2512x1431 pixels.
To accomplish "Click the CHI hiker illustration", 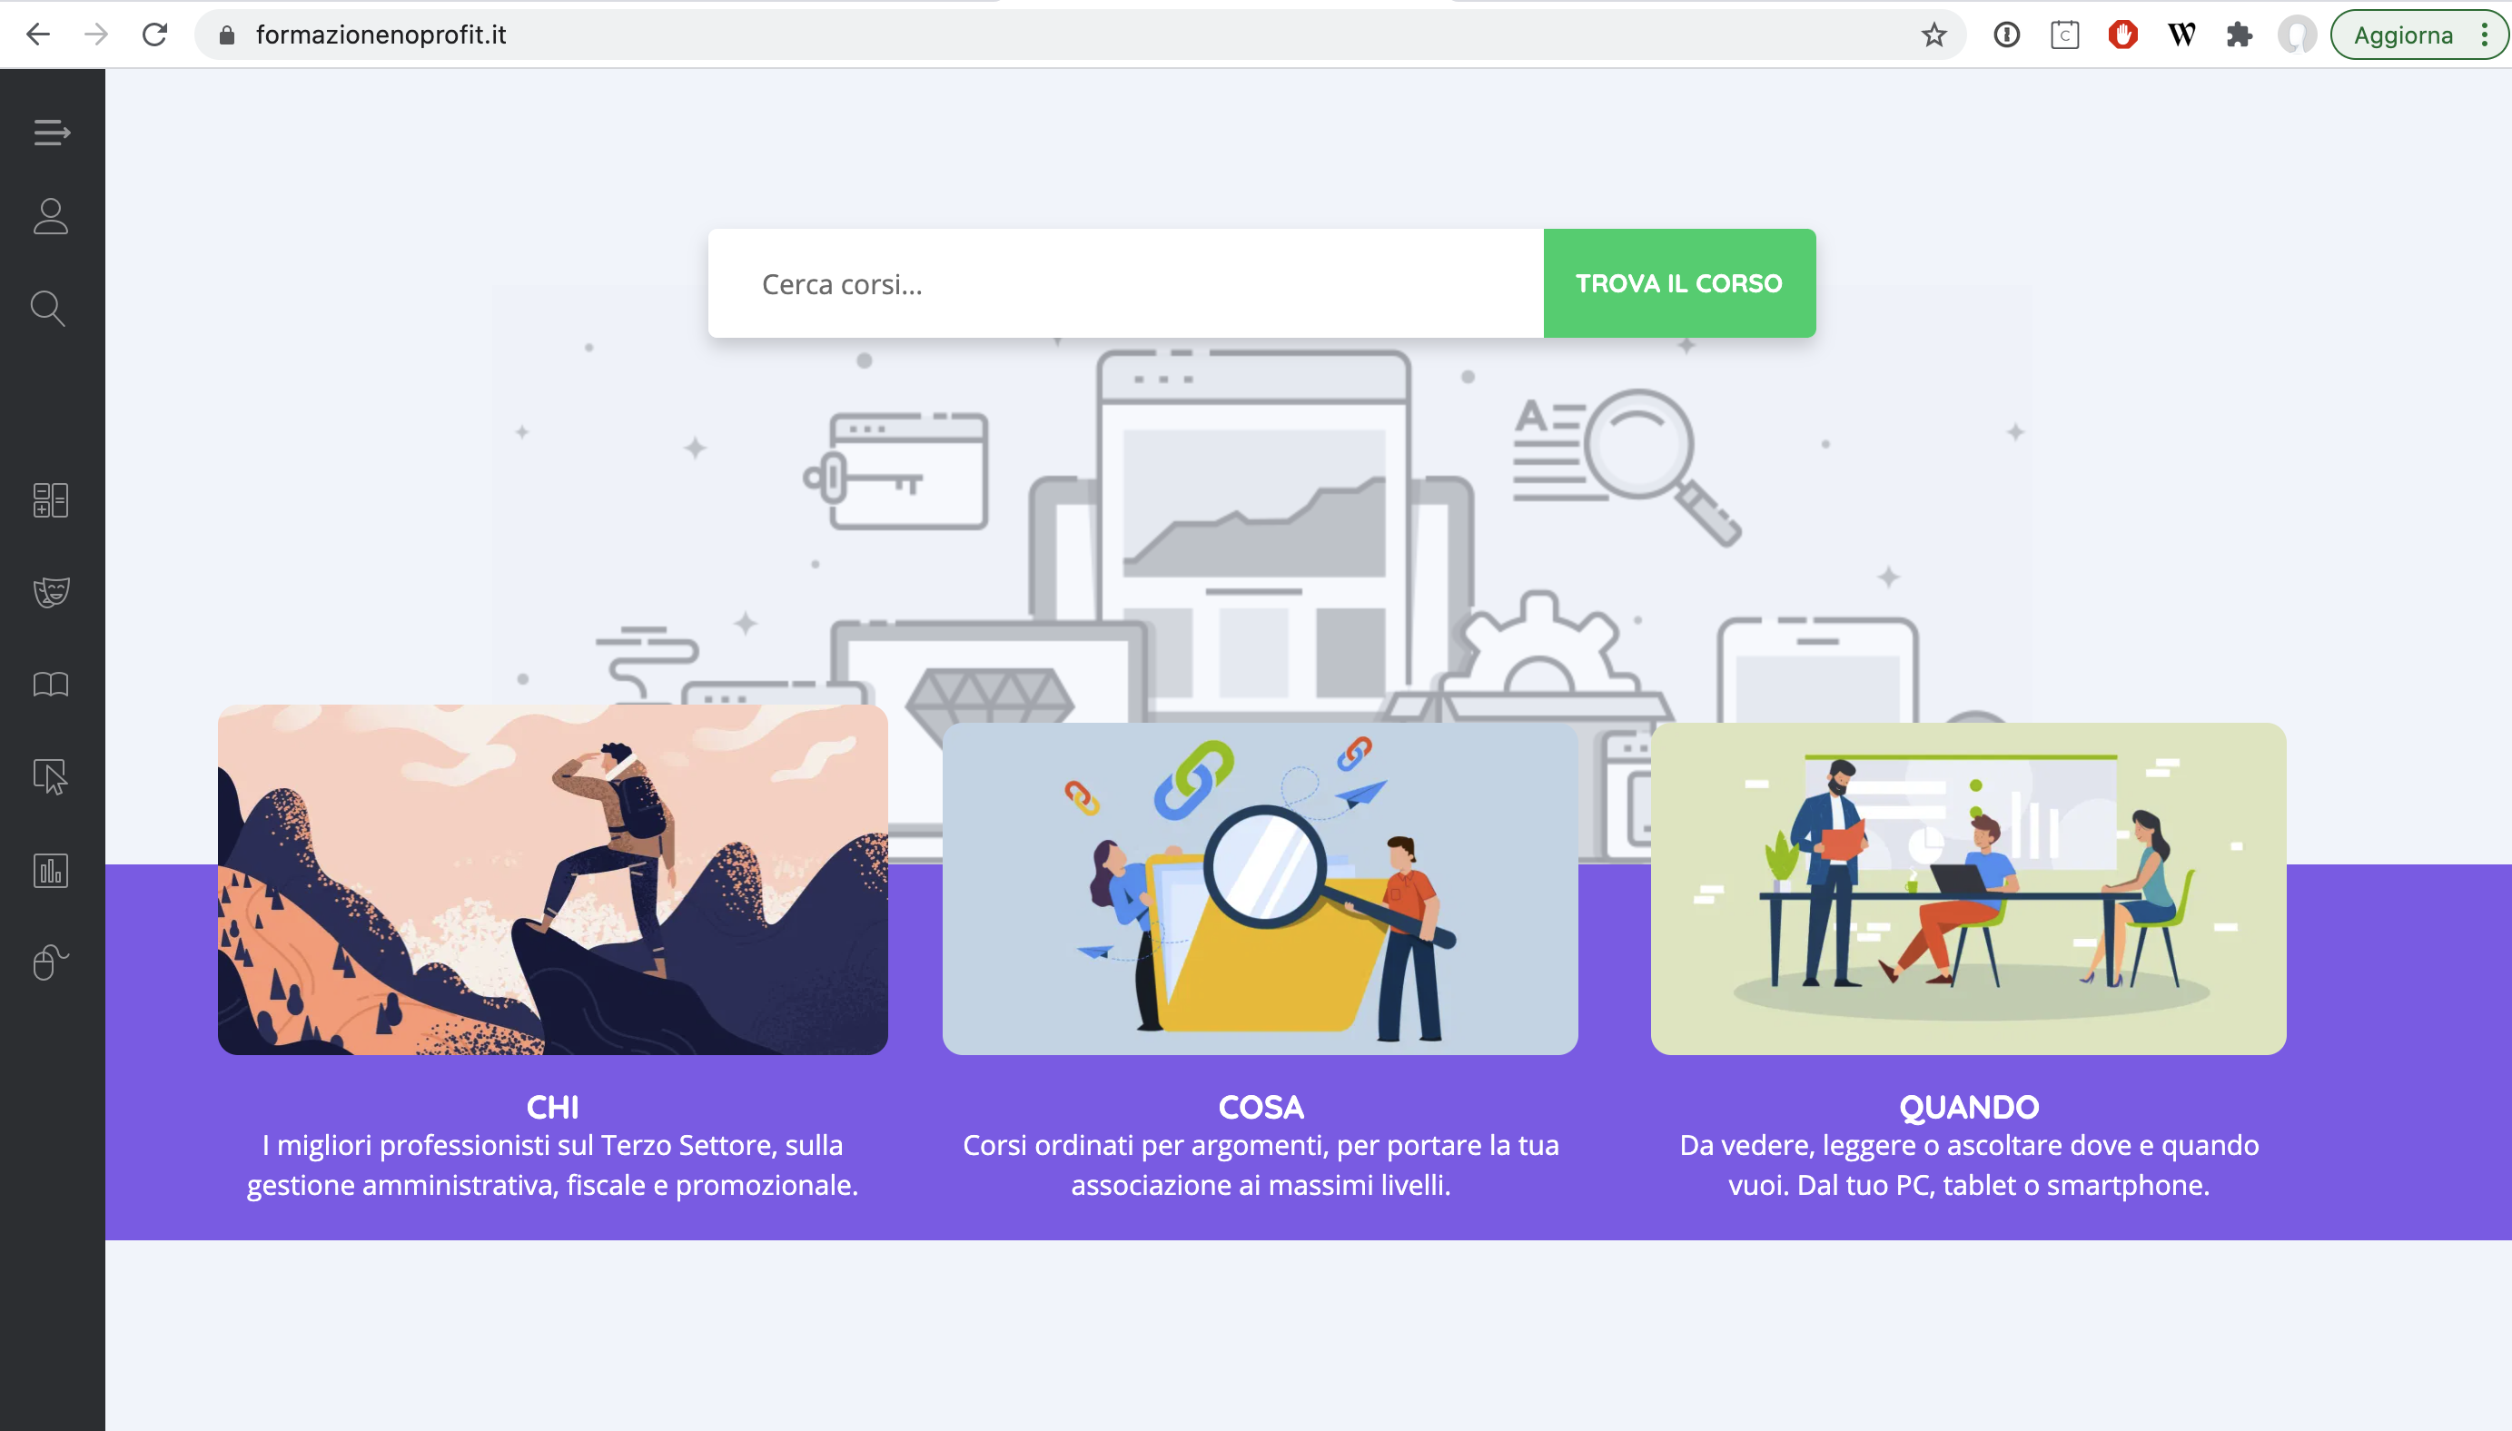I will pyautogui.click(x=552, y=880).
